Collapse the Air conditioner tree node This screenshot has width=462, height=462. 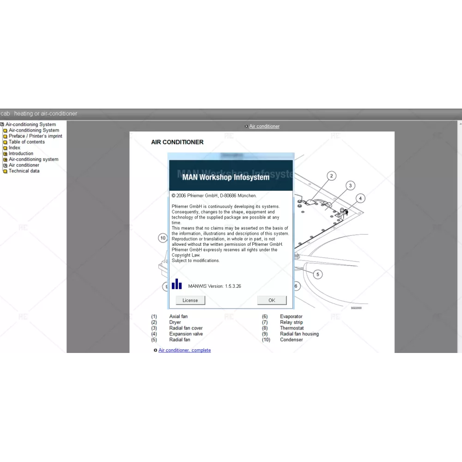click(x=5, y=165)
